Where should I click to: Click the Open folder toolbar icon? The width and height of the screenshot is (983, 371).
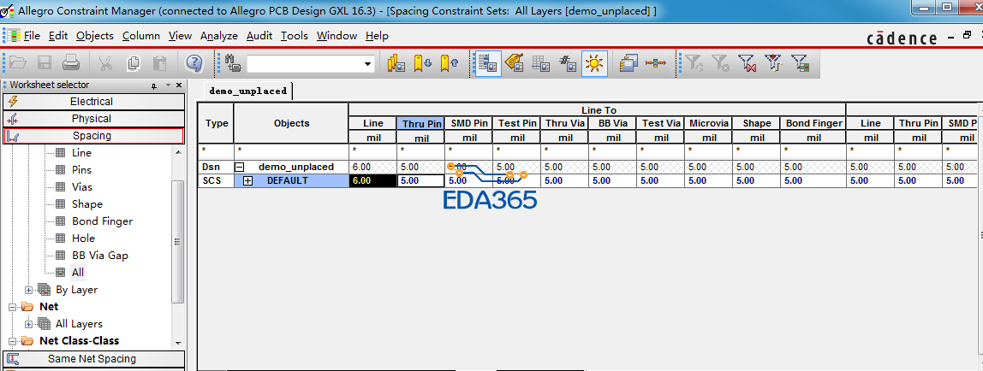coord(17,62)
